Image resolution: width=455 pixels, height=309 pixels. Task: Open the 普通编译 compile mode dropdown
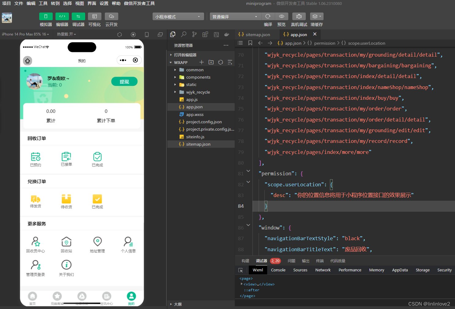click(235, 17)
